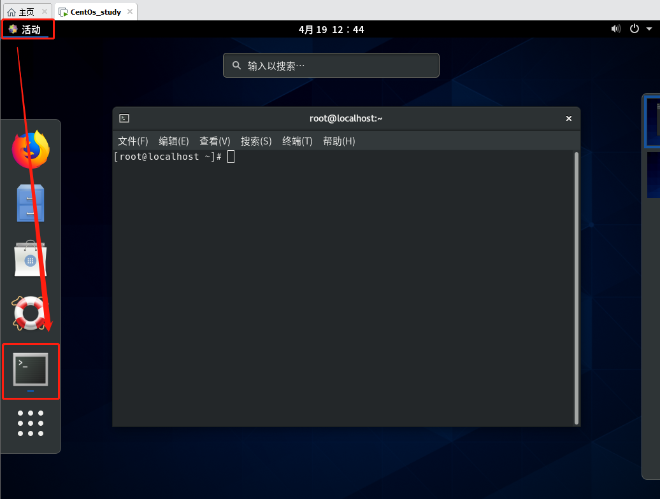
Task: Click the volume speaker icon
Action: (x=615, y=29)
